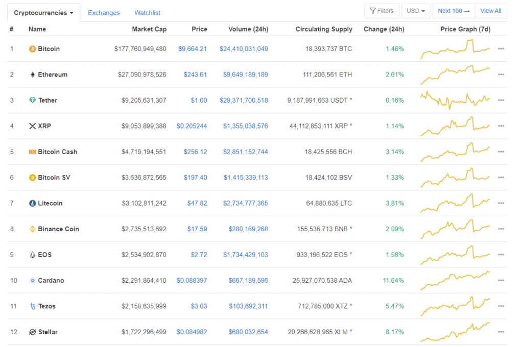Click the Tether 7d price graph
Image resolution: width=523 pixels, height=347 pixels.
(455, 101)
